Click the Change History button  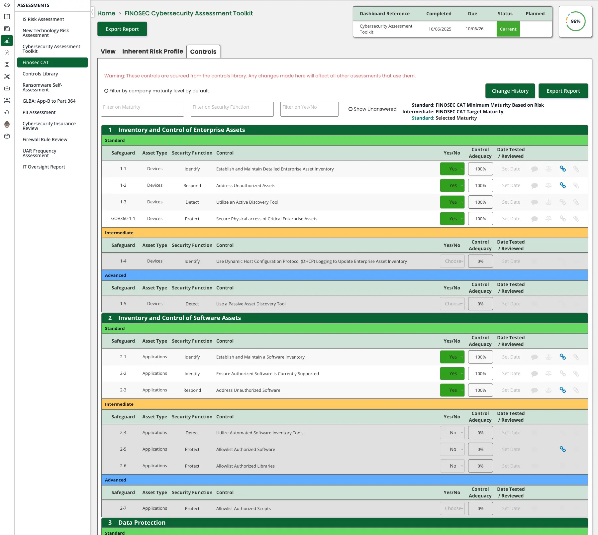click(x=510, y=91)
